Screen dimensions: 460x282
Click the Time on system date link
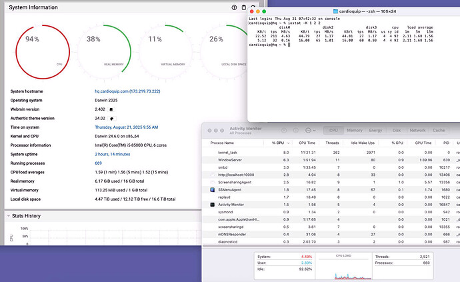127,127
